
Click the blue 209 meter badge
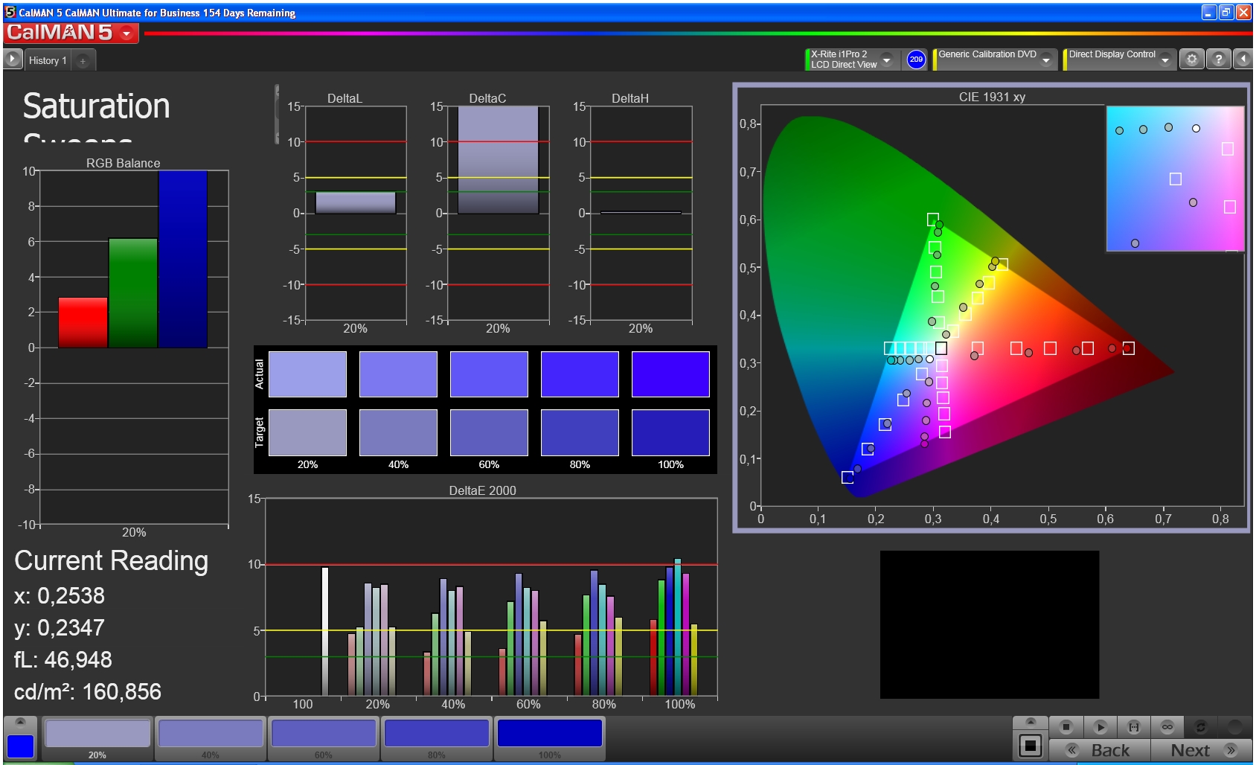916,60
